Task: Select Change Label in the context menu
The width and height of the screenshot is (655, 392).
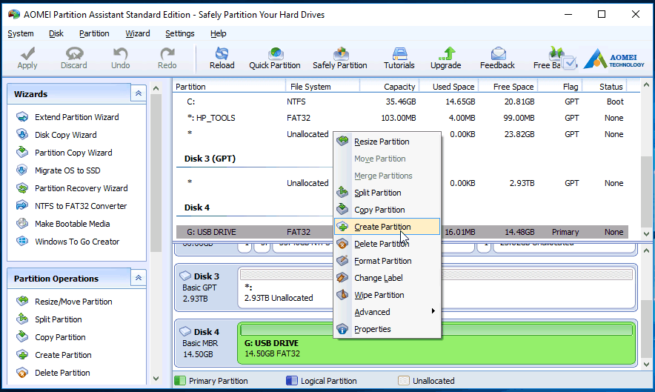Action: point(388,278)
